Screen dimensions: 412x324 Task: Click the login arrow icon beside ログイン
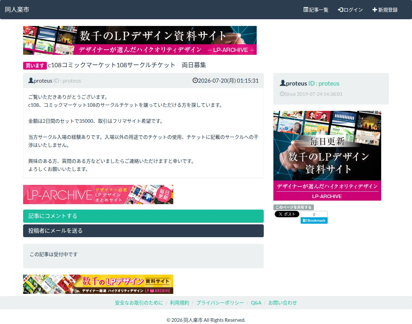(x=340, y=10)
